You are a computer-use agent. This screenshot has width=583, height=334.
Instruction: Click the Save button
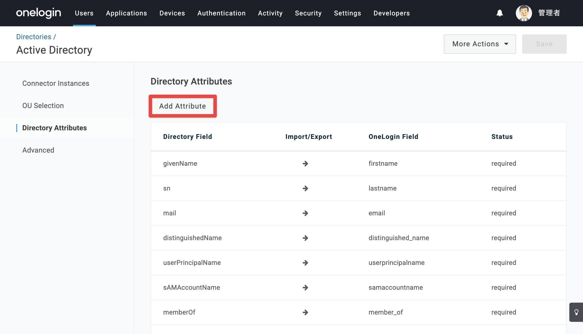tap(544, 44)
